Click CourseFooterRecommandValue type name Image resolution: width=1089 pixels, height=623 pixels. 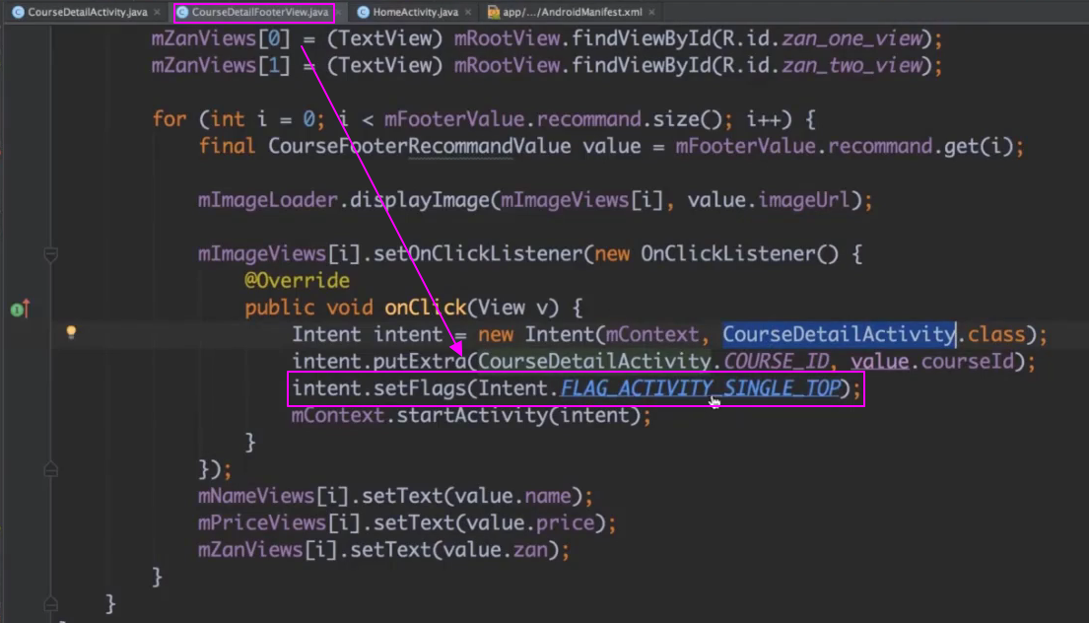420,146
